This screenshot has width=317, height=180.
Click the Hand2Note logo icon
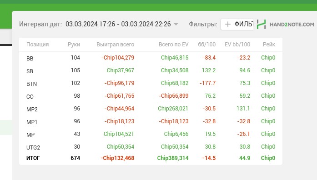(x=261, y=24)
